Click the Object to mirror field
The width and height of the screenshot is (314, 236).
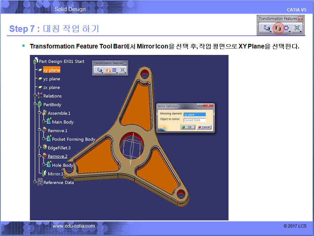coord(194,120)
